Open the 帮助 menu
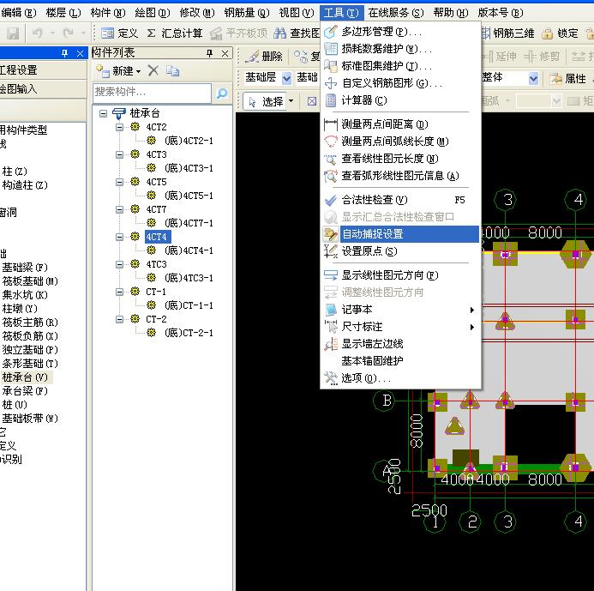The image size is (594, 591). coord(451,13)
